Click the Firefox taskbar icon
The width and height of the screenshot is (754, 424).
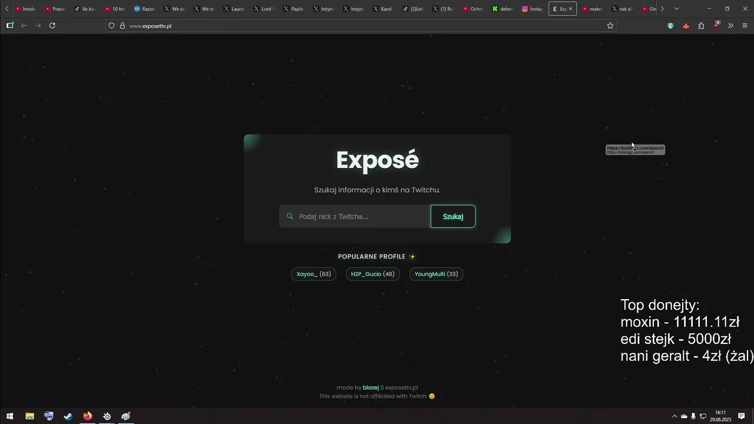click(x=87, y=416)
